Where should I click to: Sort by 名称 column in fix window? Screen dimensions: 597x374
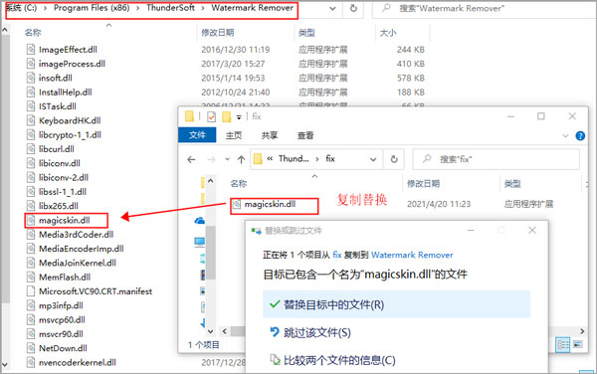click(239, 184)
